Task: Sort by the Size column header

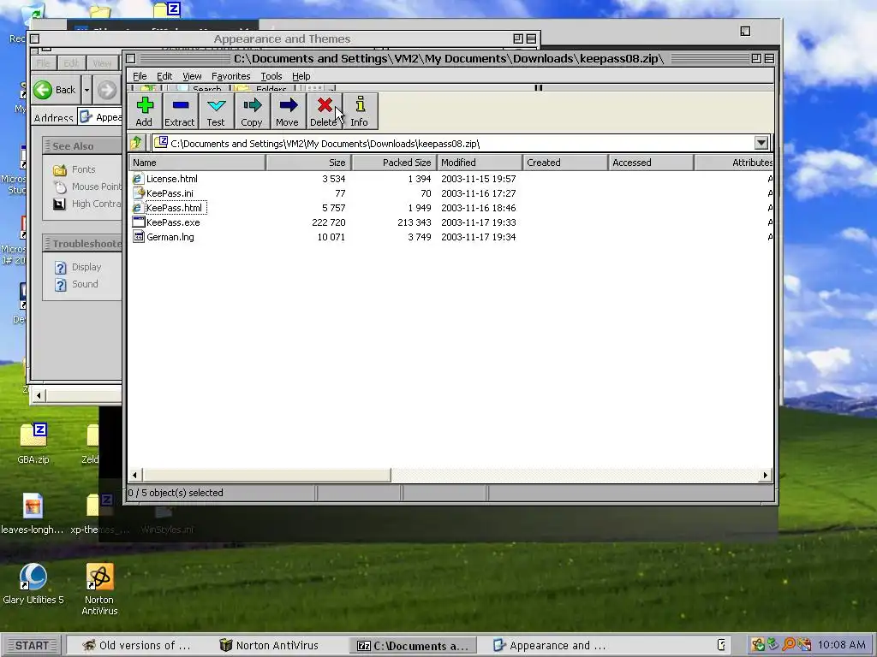Action: click(308, 163)
